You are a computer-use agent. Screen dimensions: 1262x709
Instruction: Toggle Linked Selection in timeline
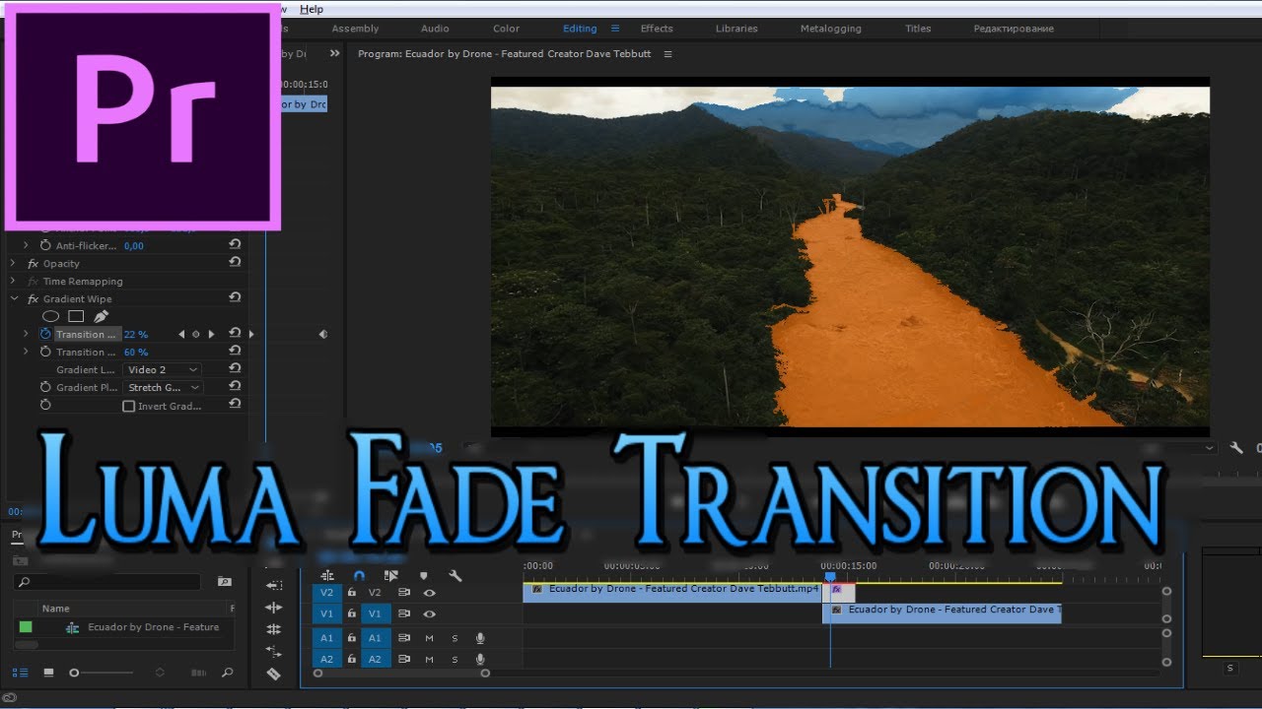[390, 576]
